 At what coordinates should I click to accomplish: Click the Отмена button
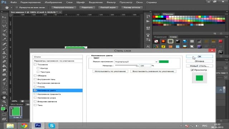[199, 61]
